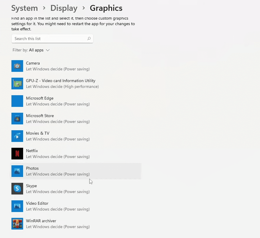Select the WinRAR archiver name text

(41, 221)
